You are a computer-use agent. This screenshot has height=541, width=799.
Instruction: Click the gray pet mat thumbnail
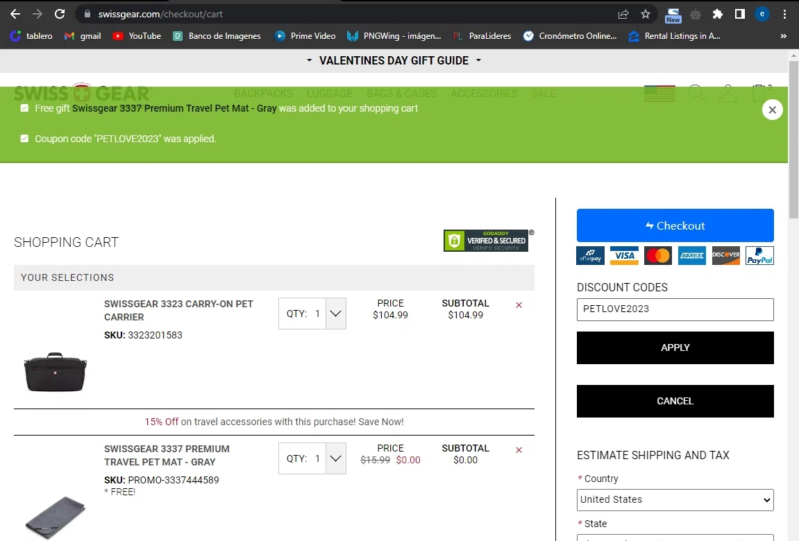[x=56, y=517]
